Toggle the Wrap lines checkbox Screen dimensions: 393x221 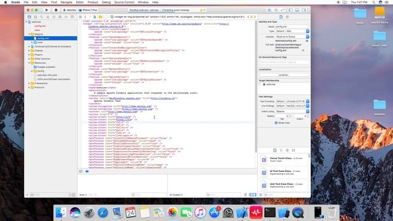[276, 123]
